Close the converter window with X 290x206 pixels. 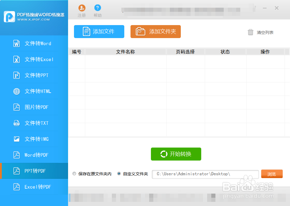click(x=277, y=8)
